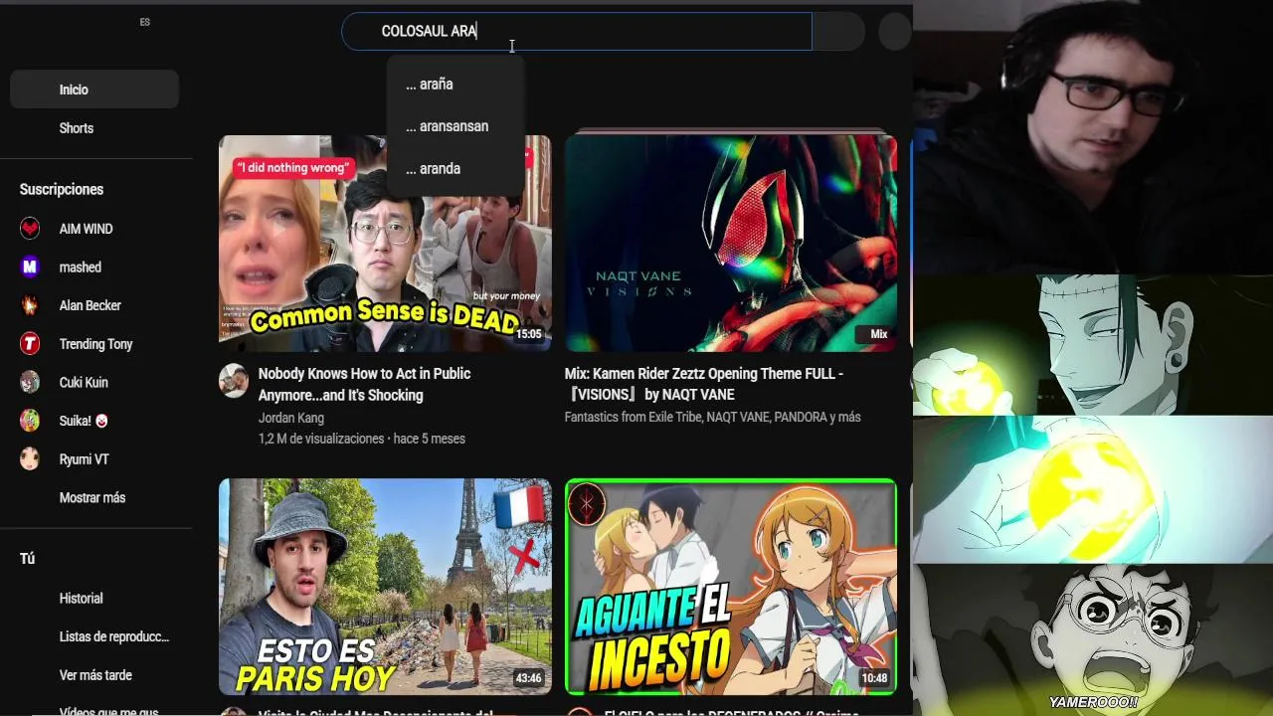Click the AIM WIND subscription name
1273x716 pixels.
[86, 229]
